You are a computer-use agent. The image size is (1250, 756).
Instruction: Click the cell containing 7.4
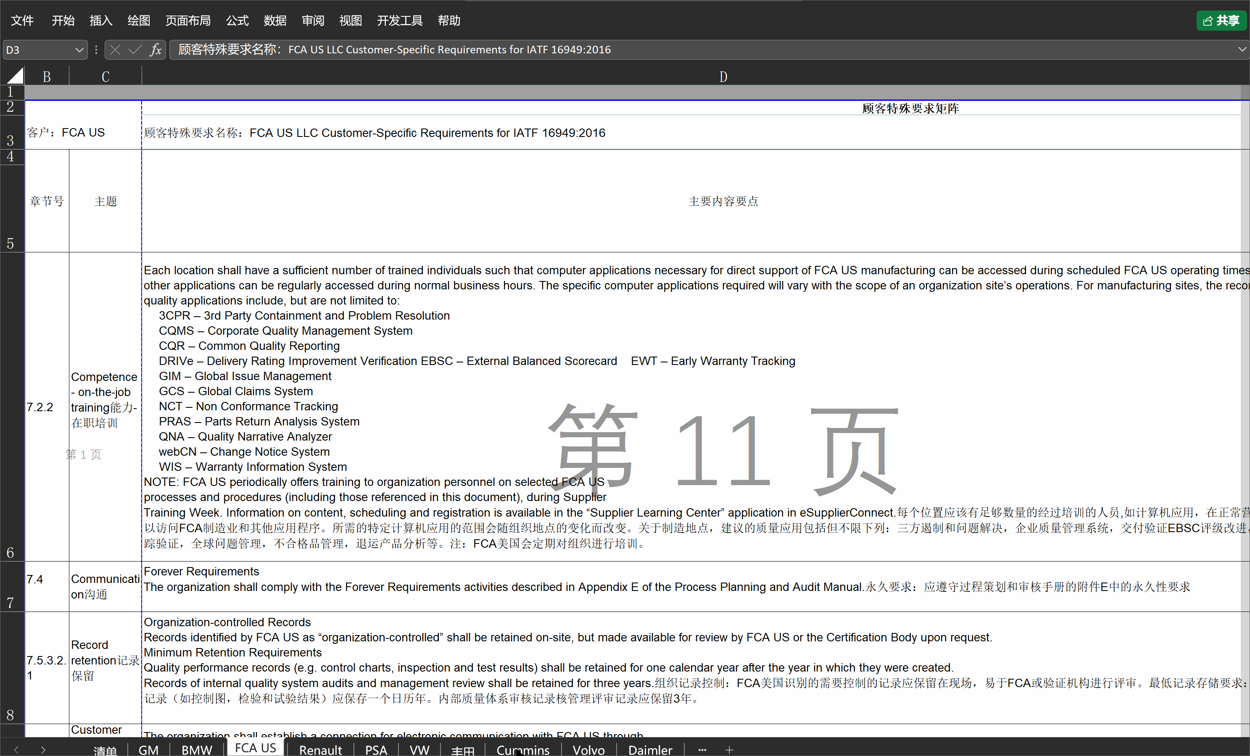[x=47, y=587]
